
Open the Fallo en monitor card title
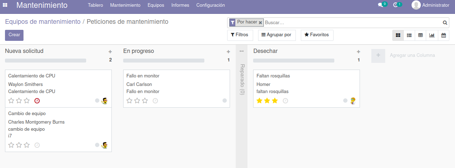[x=143, y=76]
